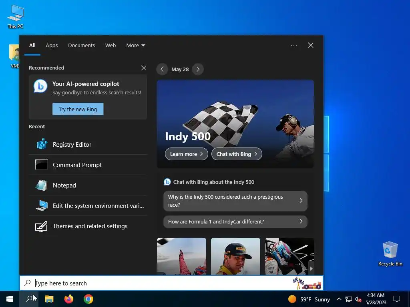The width and height of the screenshot is (410, 307).
Task: Open the weather widget showing 59°F Sunny
Action: click(309, 299)
